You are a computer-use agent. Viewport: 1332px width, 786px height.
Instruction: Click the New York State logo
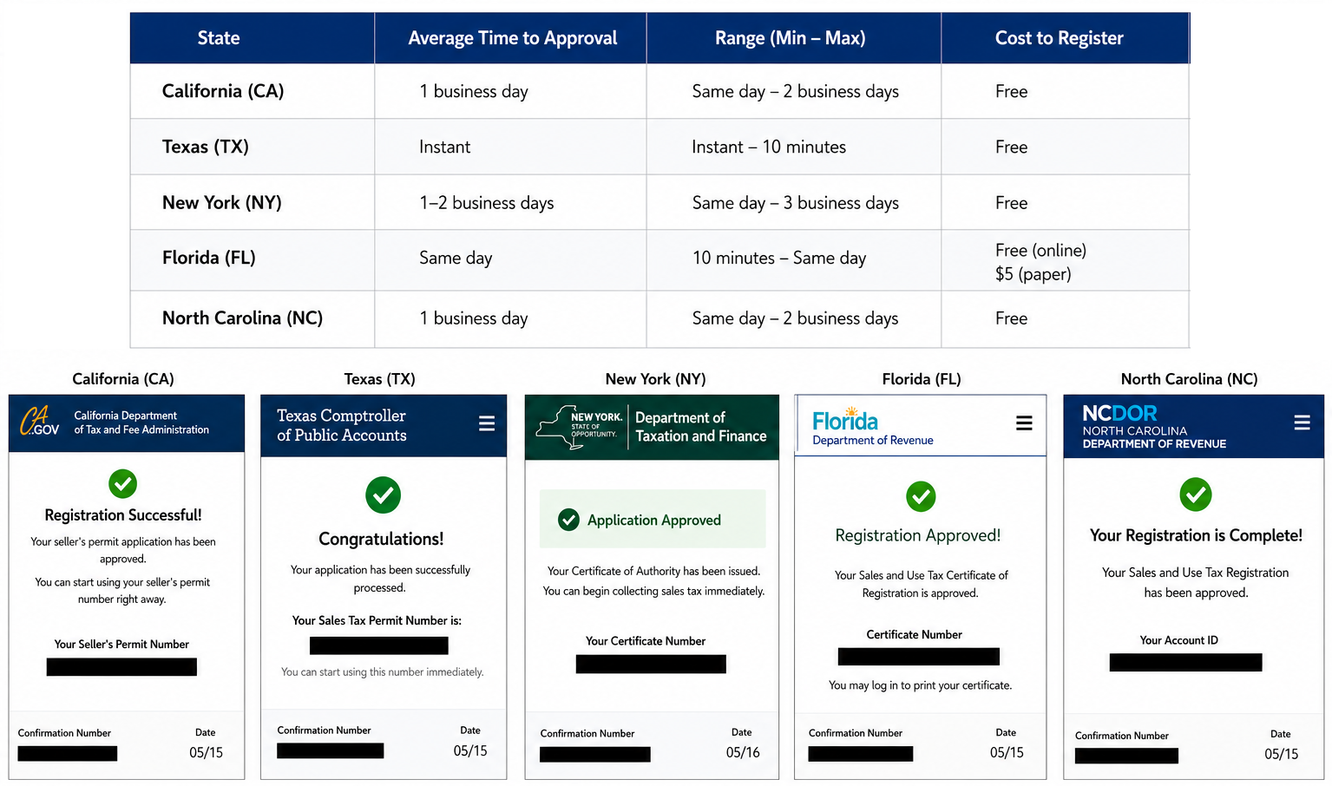(579, 427)
